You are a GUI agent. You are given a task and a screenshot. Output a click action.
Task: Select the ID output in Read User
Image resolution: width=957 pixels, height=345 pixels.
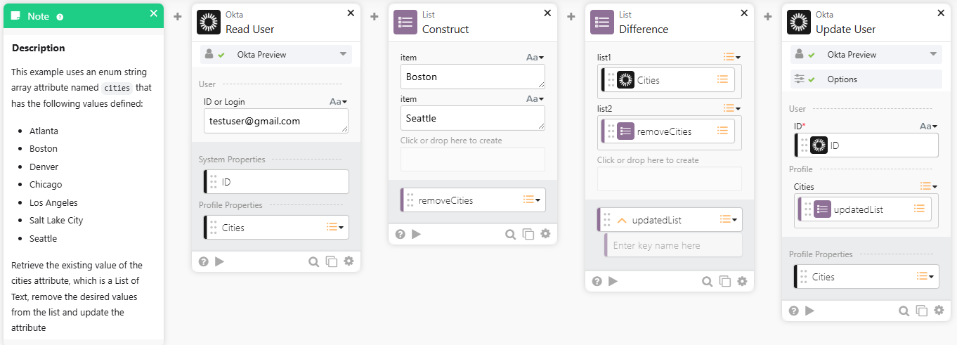(x=276, y=182)
